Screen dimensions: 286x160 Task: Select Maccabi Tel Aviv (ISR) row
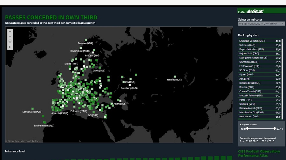260,95
